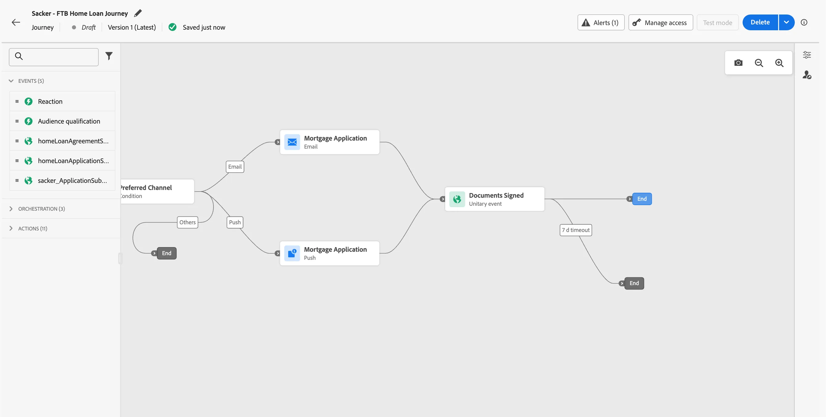The height and width of the screenshot is (417, 826).
Task: Select the Mortgage Application Push icon
Action: click(292, 253)
